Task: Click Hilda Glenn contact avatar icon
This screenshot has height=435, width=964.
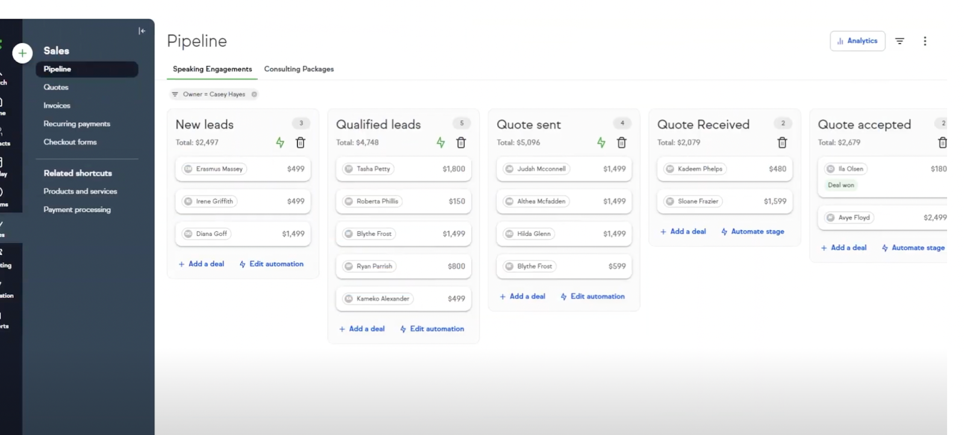Action: (509, 234)
